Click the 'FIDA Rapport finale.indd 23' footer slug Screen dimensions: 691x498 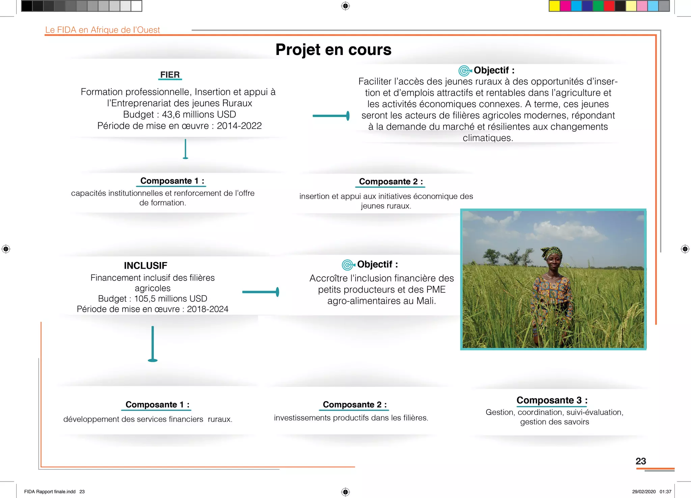coord(54,492)
